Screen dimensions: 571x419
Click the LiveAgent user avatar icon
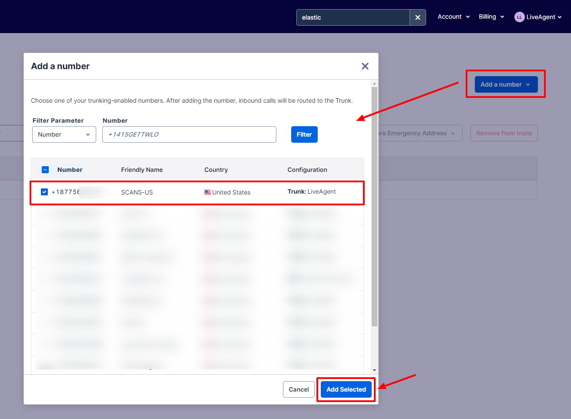tap(519, 17)
